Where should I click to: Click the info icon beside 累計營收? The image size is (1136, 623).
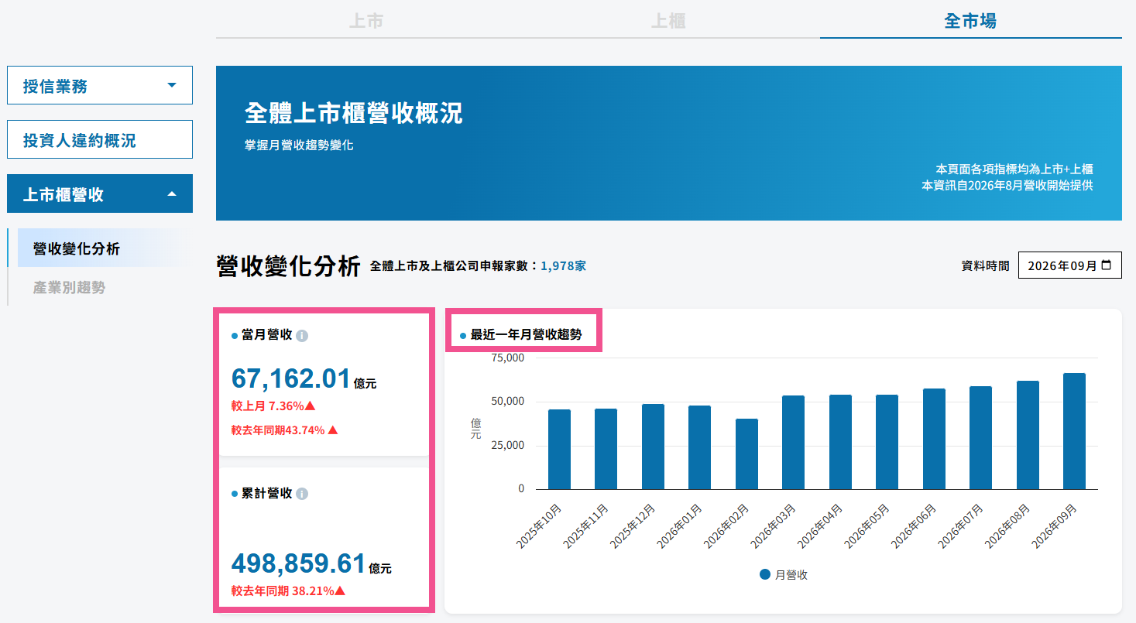302,494
